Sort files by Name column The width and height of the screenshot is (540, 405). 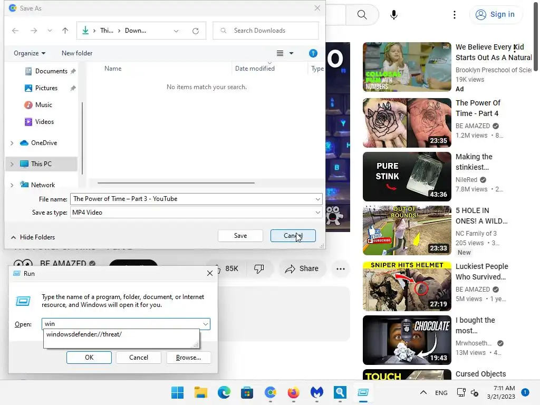pos(113,69)
